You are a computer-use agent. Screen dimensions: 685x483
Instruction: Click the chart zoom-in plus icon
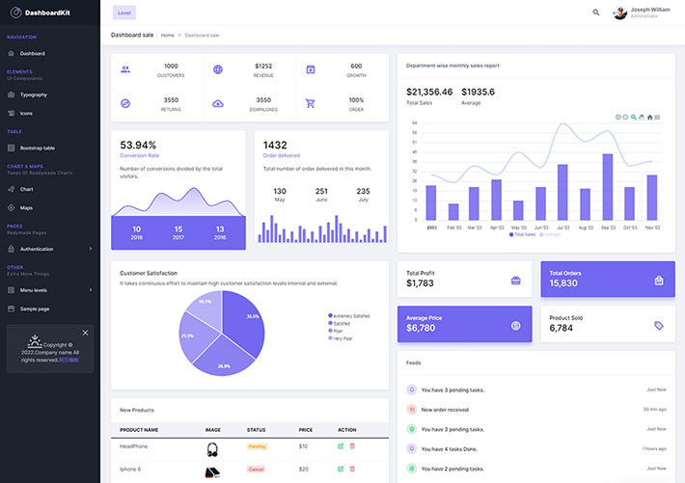618,117
